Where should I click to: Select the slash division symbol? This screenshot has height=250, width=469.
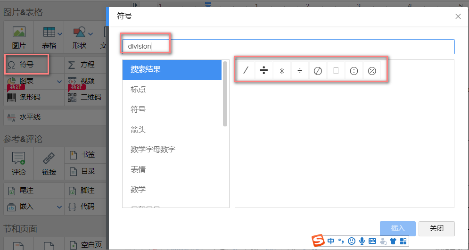click(x=246, y=71)
